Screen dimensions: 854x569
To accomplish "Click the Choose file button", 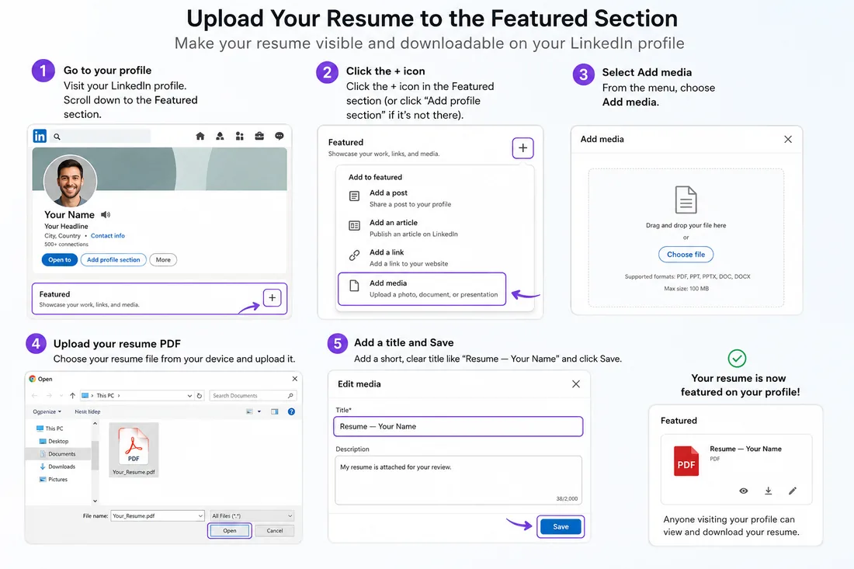I will pos(686,255).
